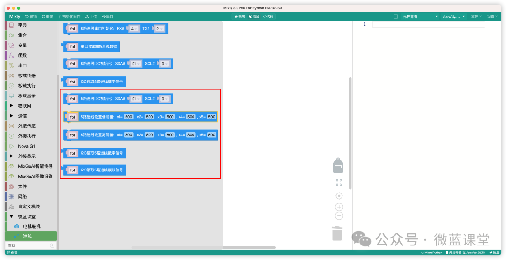Select the 电机舵机 motor servo subcategory

tap(31, 226)
